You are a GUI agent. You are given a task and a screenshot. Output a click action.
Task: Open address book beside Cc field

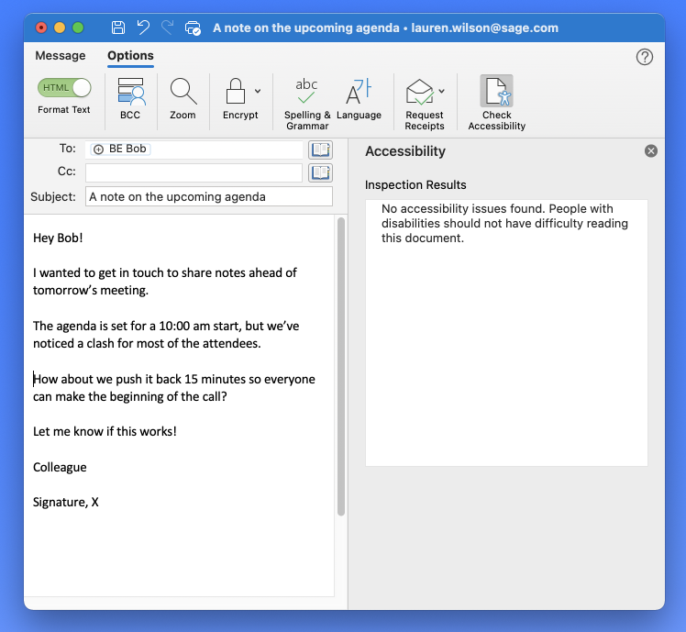[320, 172]
